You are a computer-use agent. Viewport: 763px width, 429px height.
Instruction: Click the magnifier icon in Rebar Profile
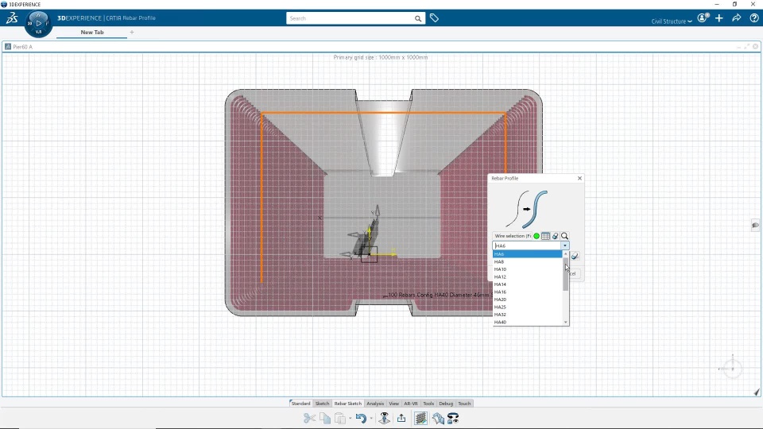[x=564, y=236]
